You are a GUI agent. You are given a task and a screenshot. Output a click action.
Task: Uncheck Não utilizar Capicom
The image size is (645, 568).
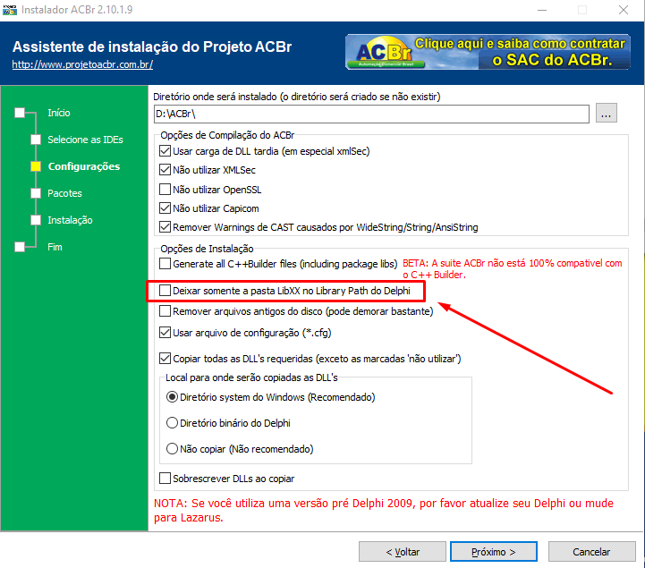point(165,208)
